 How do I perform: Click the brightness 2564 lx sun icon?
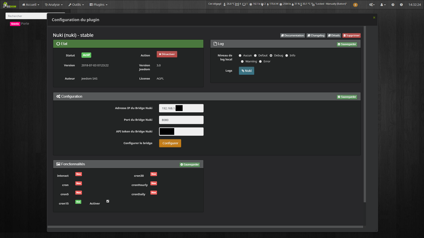pos(281,4)
